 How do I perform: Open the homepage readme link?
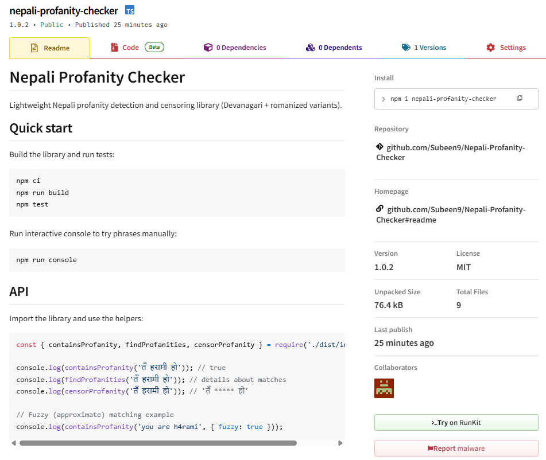tap(451, 215)
